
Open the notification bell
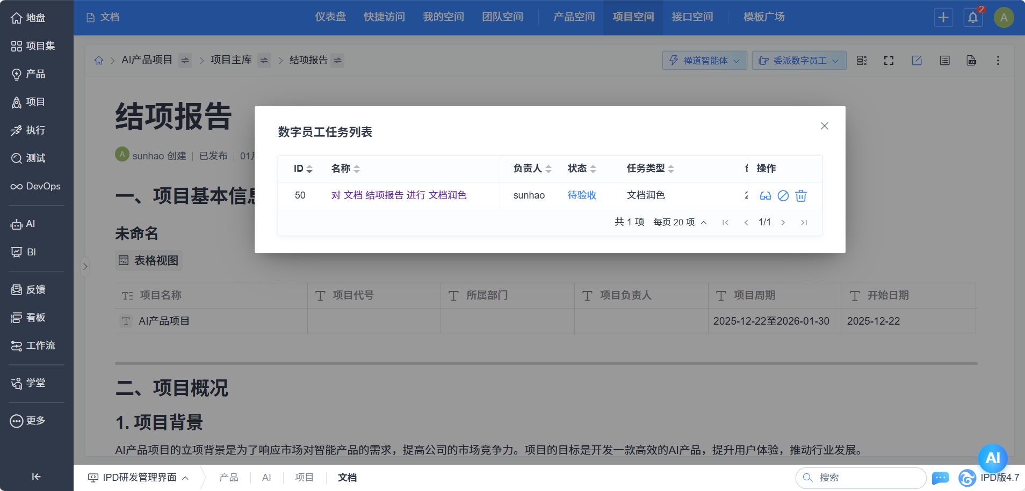coord(973,18)
